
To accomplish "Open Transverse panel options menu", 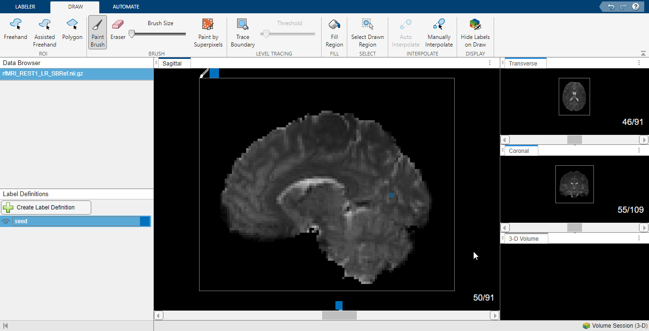I will click(639, 63).
